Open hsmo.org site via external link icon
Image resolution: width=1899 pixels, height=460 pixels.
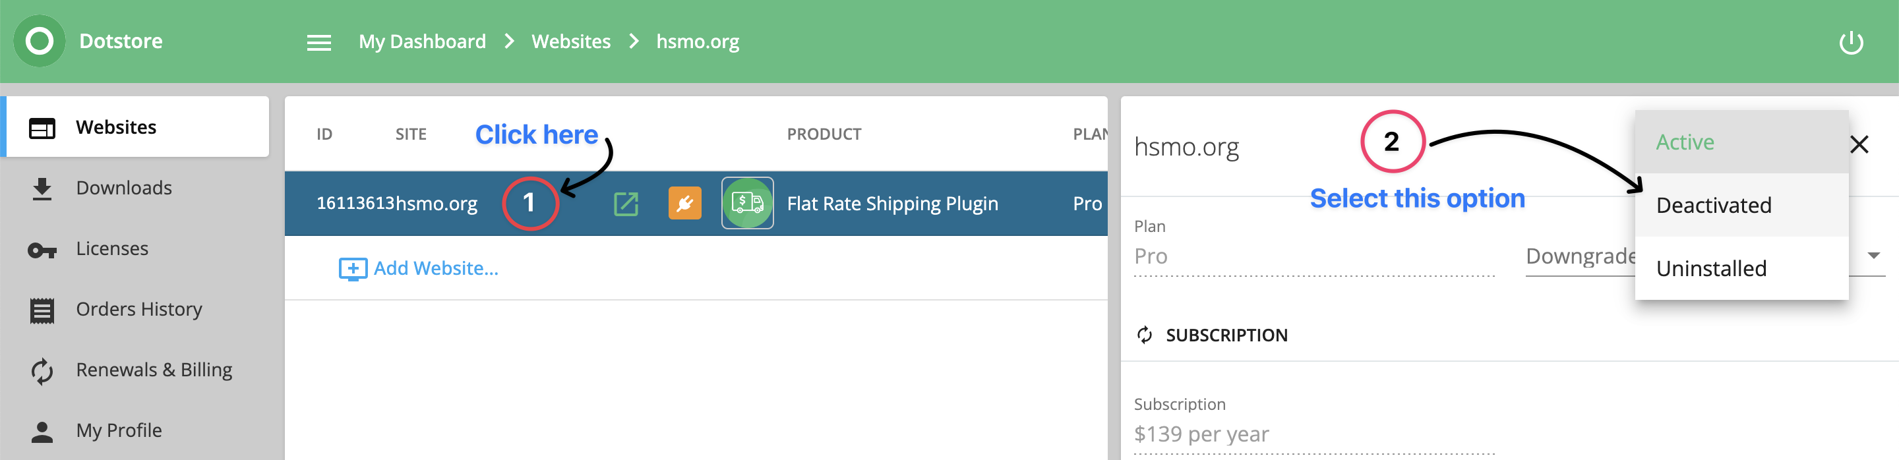626,204
